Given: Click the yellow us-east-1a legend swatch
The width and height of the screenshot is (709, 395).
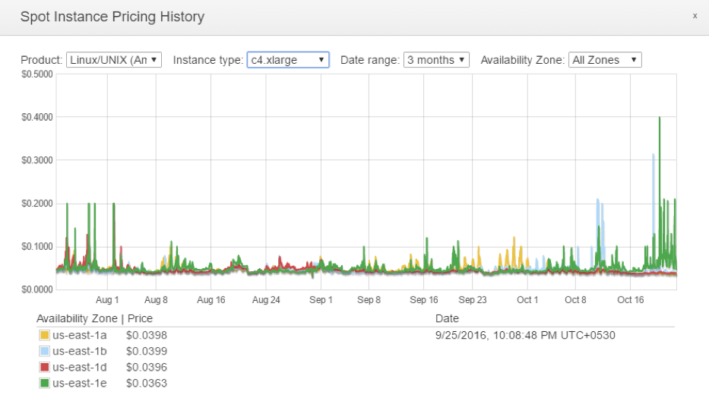Looking at the screenshot, I should tap(44, 335).
